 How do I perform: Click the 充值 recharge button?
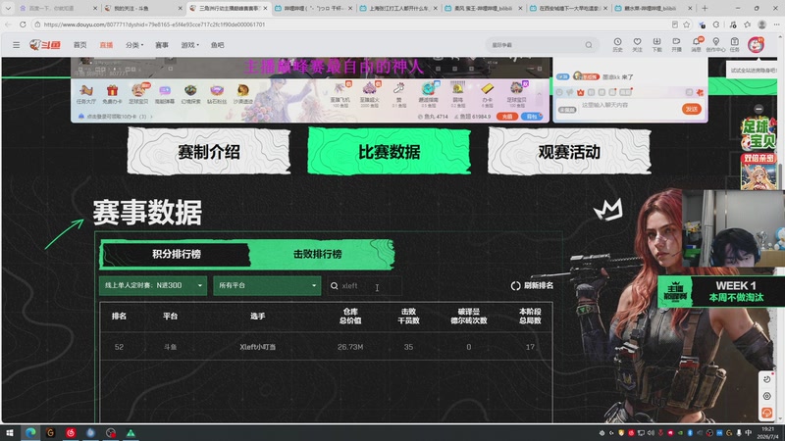[x=507, y=117]
